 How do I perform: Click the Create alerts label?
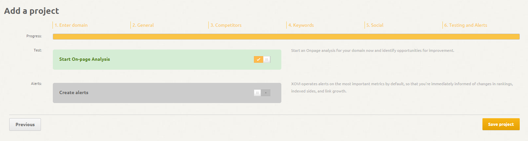point(74,92)
